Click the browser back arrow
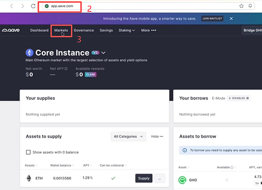262x190 pixels. click(12, 6)
